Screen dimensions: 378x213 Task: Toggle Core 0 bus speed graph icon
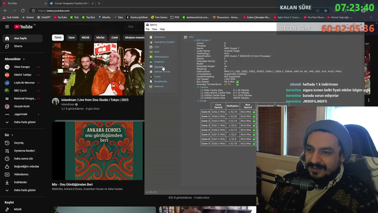point(254,112)
